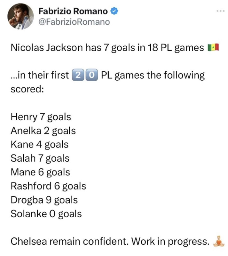Viewport: 228px width, 256px height.
Task: Click the 'Salah 7 goals' line
Action: click(40, 158)
